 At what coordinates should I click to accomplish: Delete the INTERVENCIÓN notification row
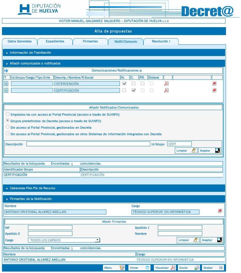[214, 83]
